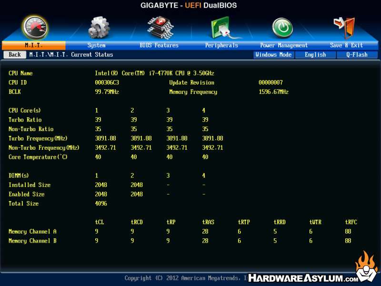
Task: Select the Non-Turbo Frequency(MHz) row label
Action: pos(44,148)
